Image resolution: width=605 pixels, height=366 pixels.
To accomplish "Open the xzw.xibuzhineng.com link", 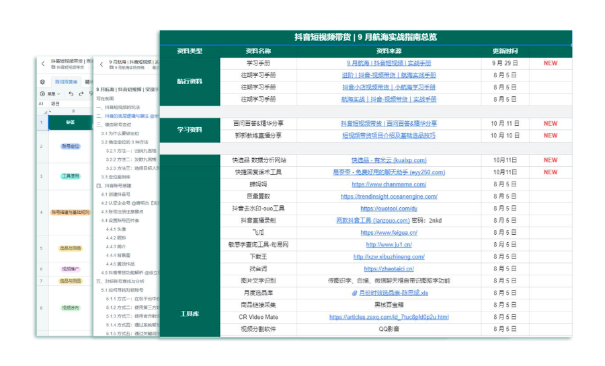I will pos(389,257).
